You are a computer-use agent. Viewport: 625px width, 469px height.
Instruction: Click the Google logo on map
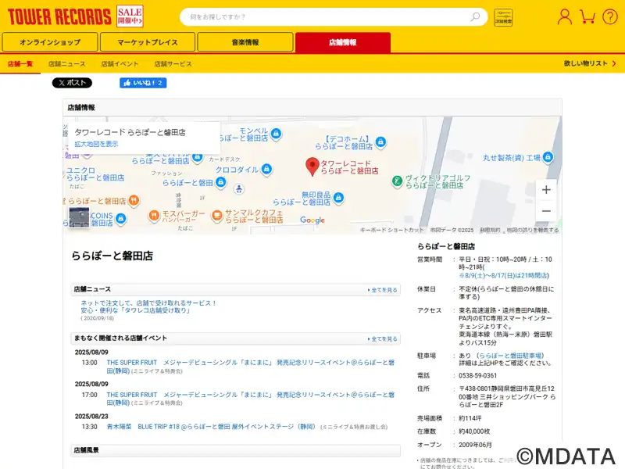312,220
